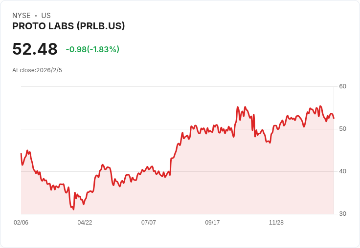The image size is (360, 248).
Task: Click the US market label
Action: [x=46, y=16]
